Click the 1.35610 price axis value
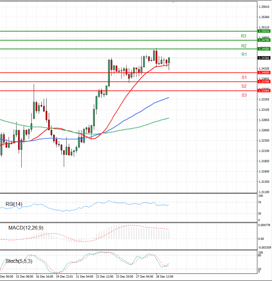Image resolution: width=272 pixels, height=281 pixels. 264,7
